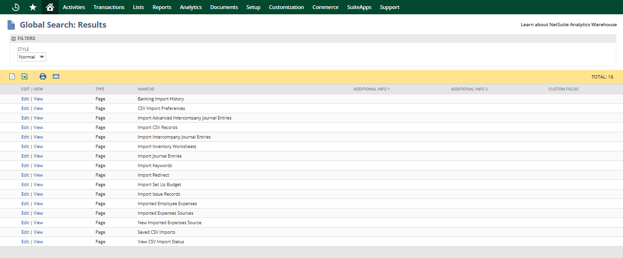Click the Global Search page document icon

click(x=11, y=25)
